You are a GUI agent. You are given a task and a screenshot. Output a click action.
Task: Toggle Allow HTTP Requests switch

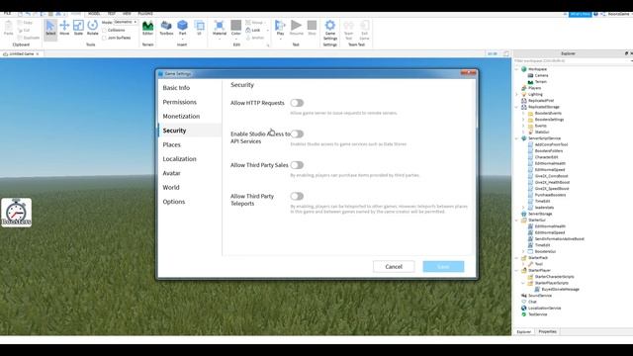pyautogui.click(x=297, y=103)
